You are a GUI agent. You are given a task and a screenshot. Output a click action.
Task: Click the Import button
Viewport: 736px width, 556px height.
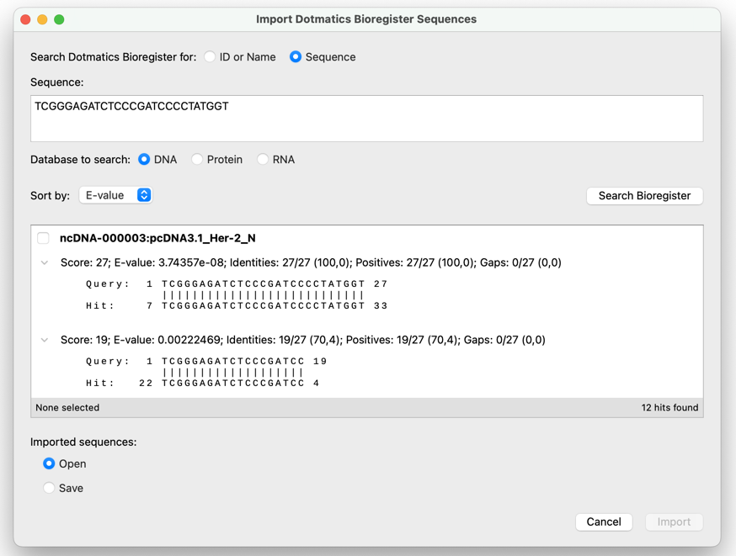point(674,522)
